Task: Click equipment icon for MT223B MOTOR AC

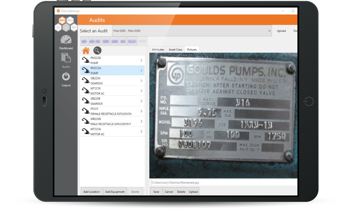Action: [85, 91]
